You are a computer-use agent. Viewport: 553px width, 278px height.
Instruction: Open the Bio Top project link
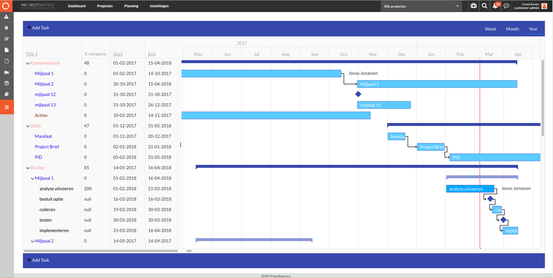coord(37,167)
